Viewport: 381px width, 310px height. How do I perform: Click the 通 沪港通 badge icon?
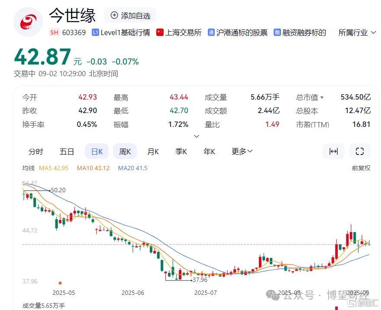(211, 32)
